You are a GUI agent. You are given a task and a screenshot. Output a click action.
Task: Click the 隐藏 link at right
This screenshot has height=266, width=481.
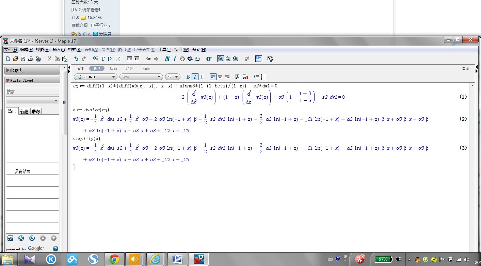point(465,68)
